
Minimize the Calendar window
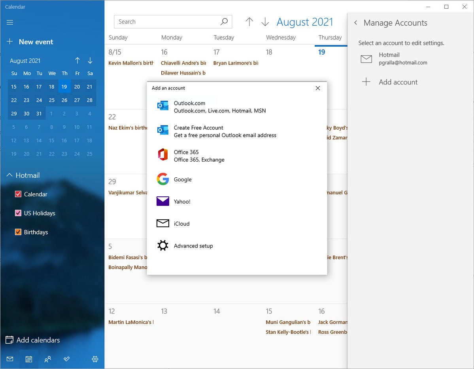pos(428,7)
